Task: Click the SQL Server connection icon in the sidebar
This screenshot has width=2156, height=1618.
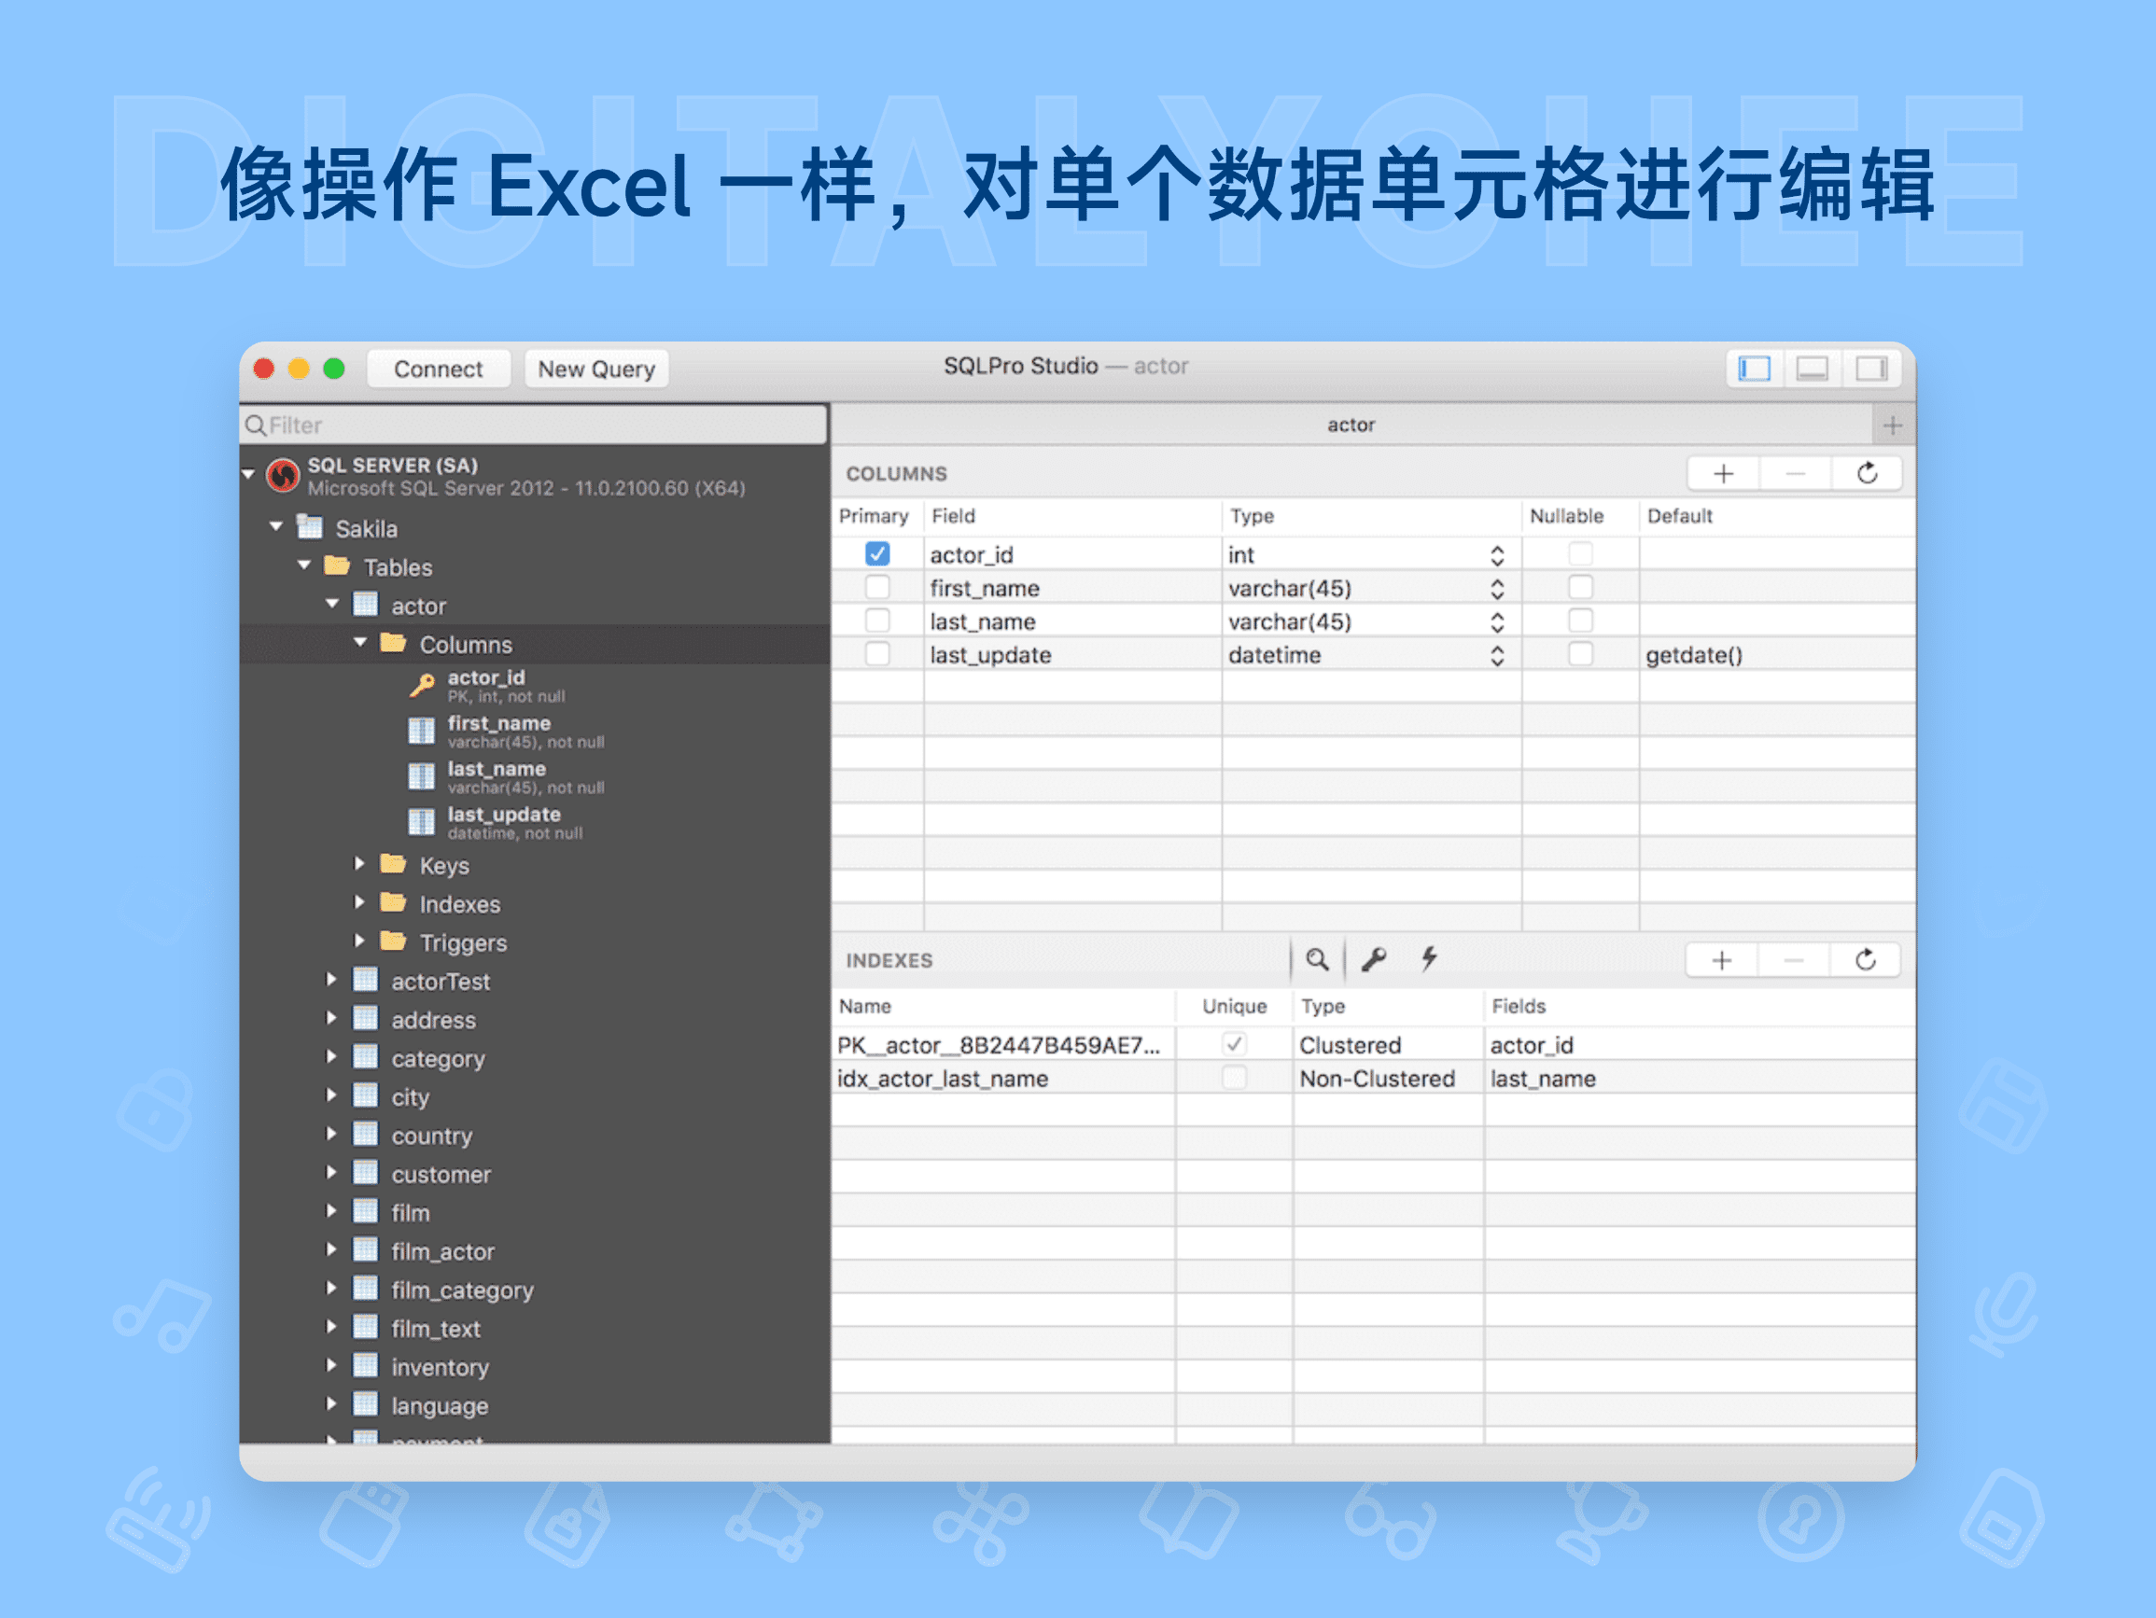Action: click(282, 476)
